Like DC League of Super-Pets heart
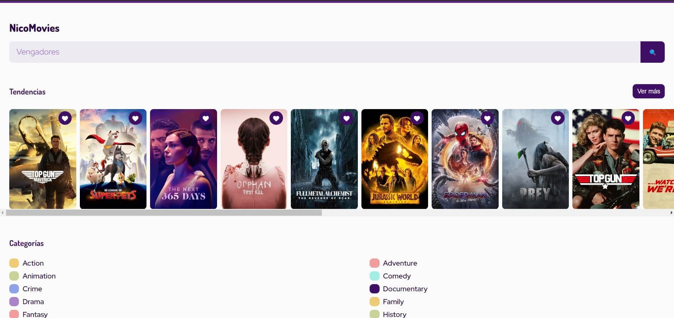Screen dimensions: 674x318 coord(135,118)
